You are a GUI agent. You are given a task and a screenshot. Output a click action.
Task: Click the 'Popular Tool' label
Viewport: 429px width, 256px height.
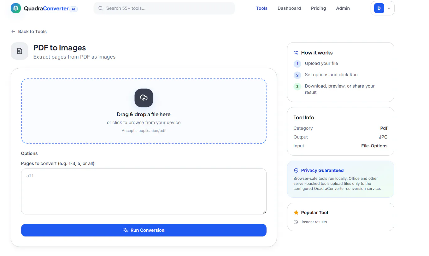pyautogui.click(x=314, y=213)
